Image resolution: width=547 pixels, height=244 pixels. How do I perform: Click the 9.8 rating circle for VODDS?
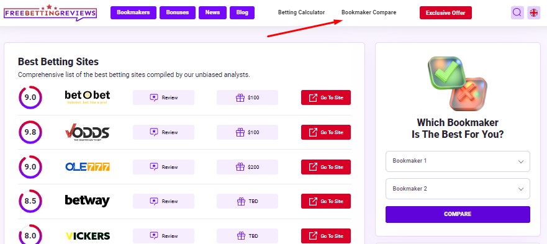pos(30,132)
